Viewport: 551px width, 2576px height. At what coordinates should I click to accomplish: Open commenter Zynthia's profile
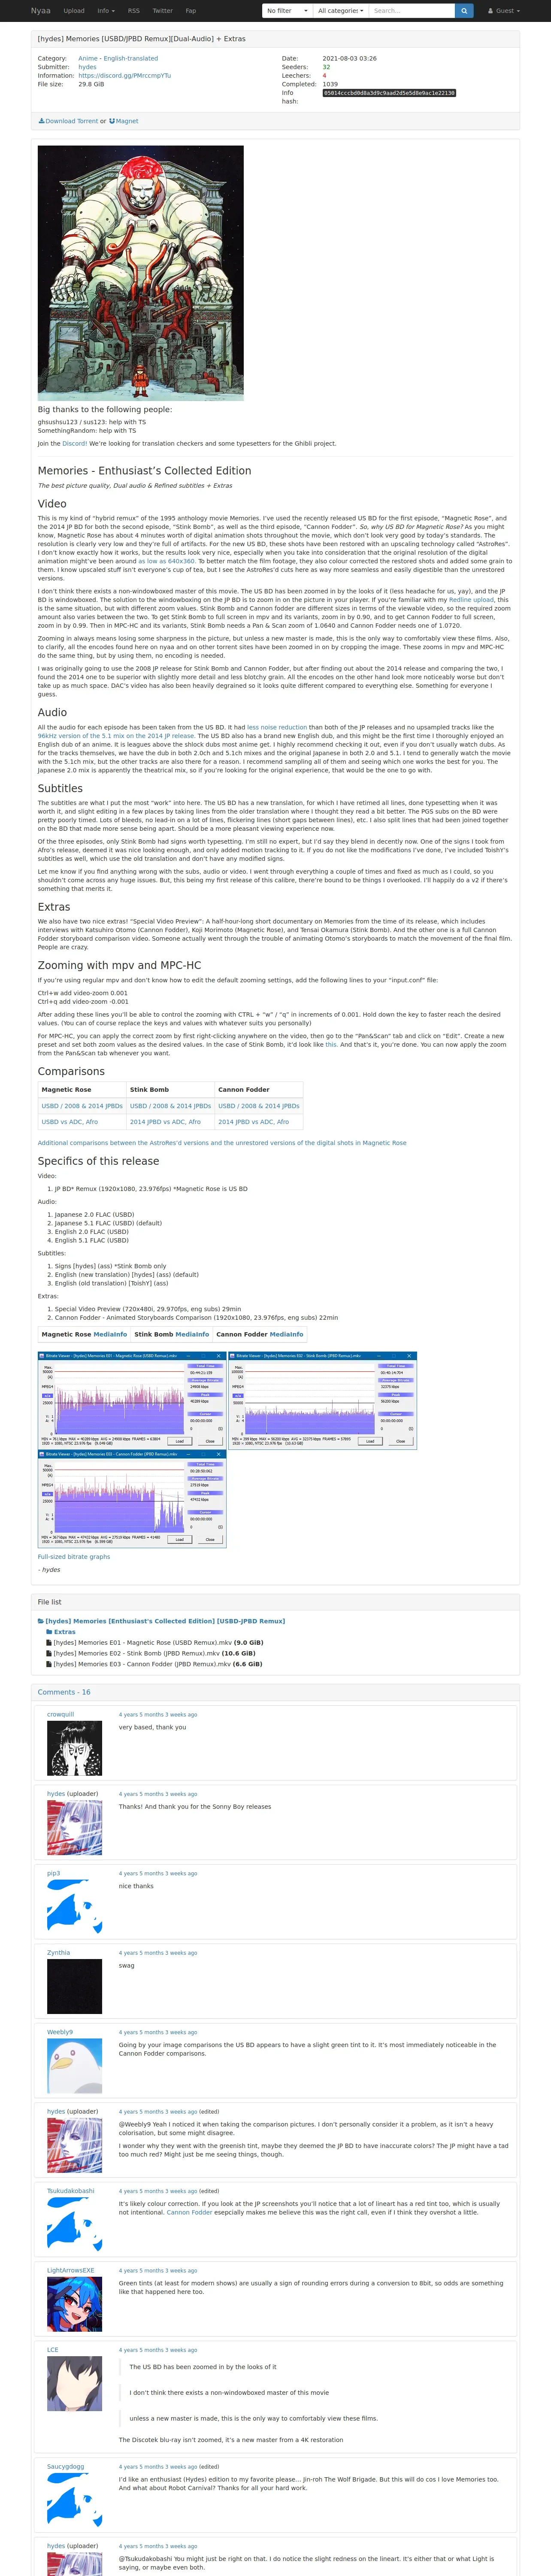58,1953
